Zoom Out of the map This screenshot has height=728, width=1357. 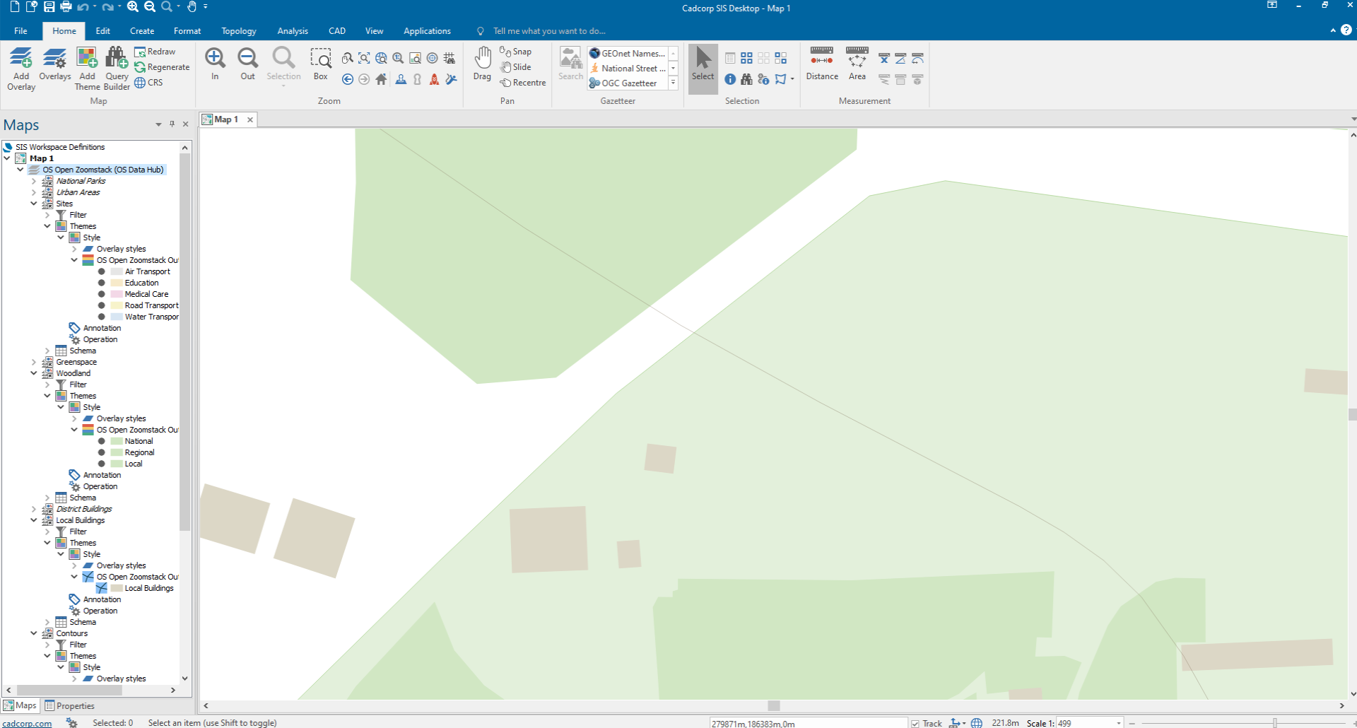click(247, 64)
